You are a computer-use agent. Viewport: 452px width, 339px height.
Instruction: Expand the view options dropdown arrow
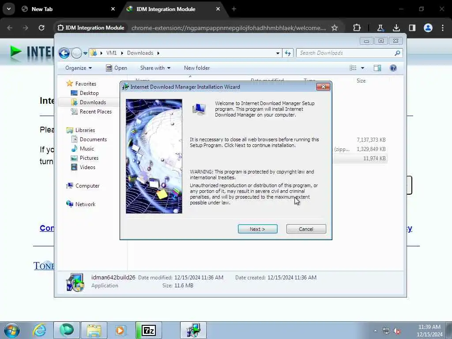[362, 68]
